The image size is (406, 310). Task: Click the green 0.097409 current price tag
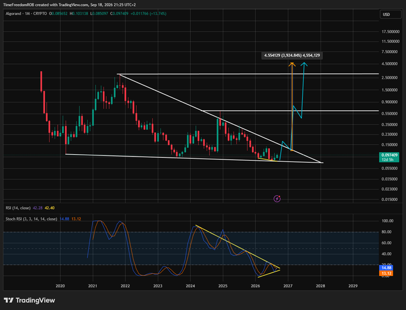389,155
